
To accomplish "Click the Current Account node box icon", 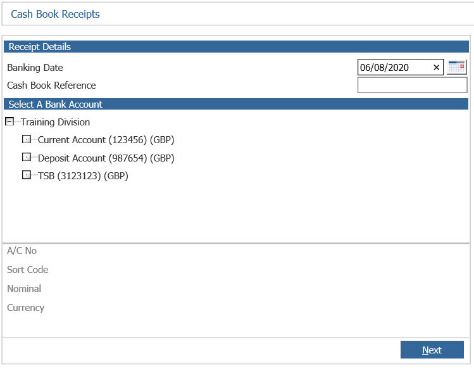I will 27,139.
